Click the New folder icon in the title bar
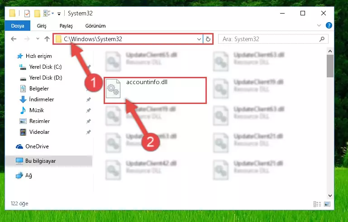 (x=37, y=13)
